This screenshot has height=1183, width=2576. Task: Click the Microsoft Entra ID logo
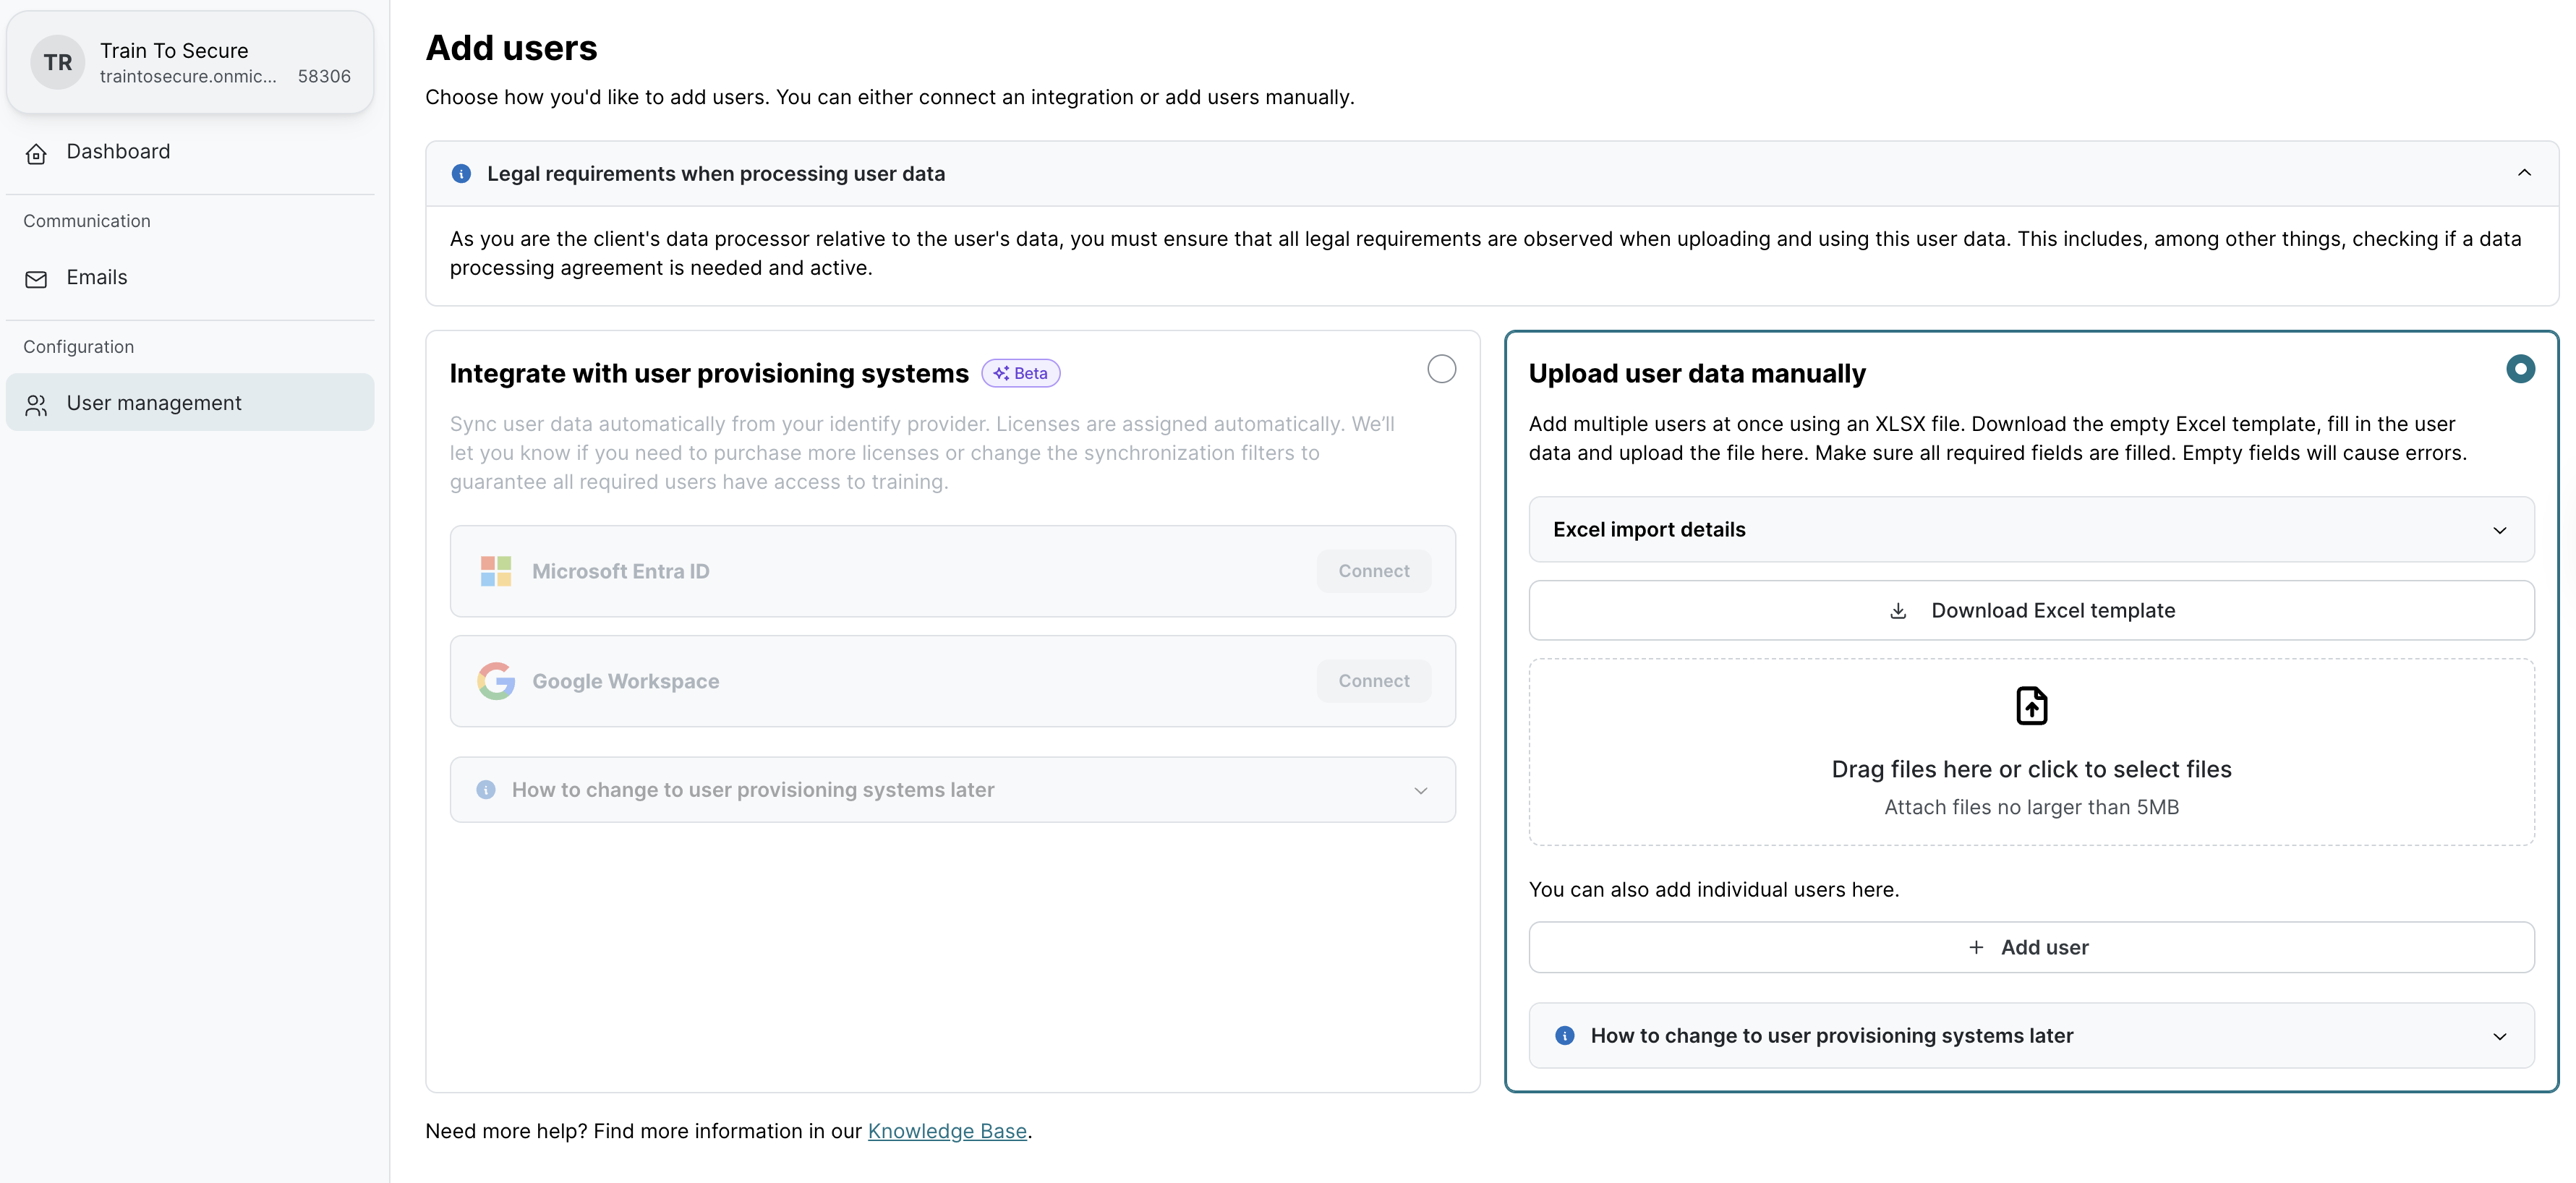click(496, 571)
